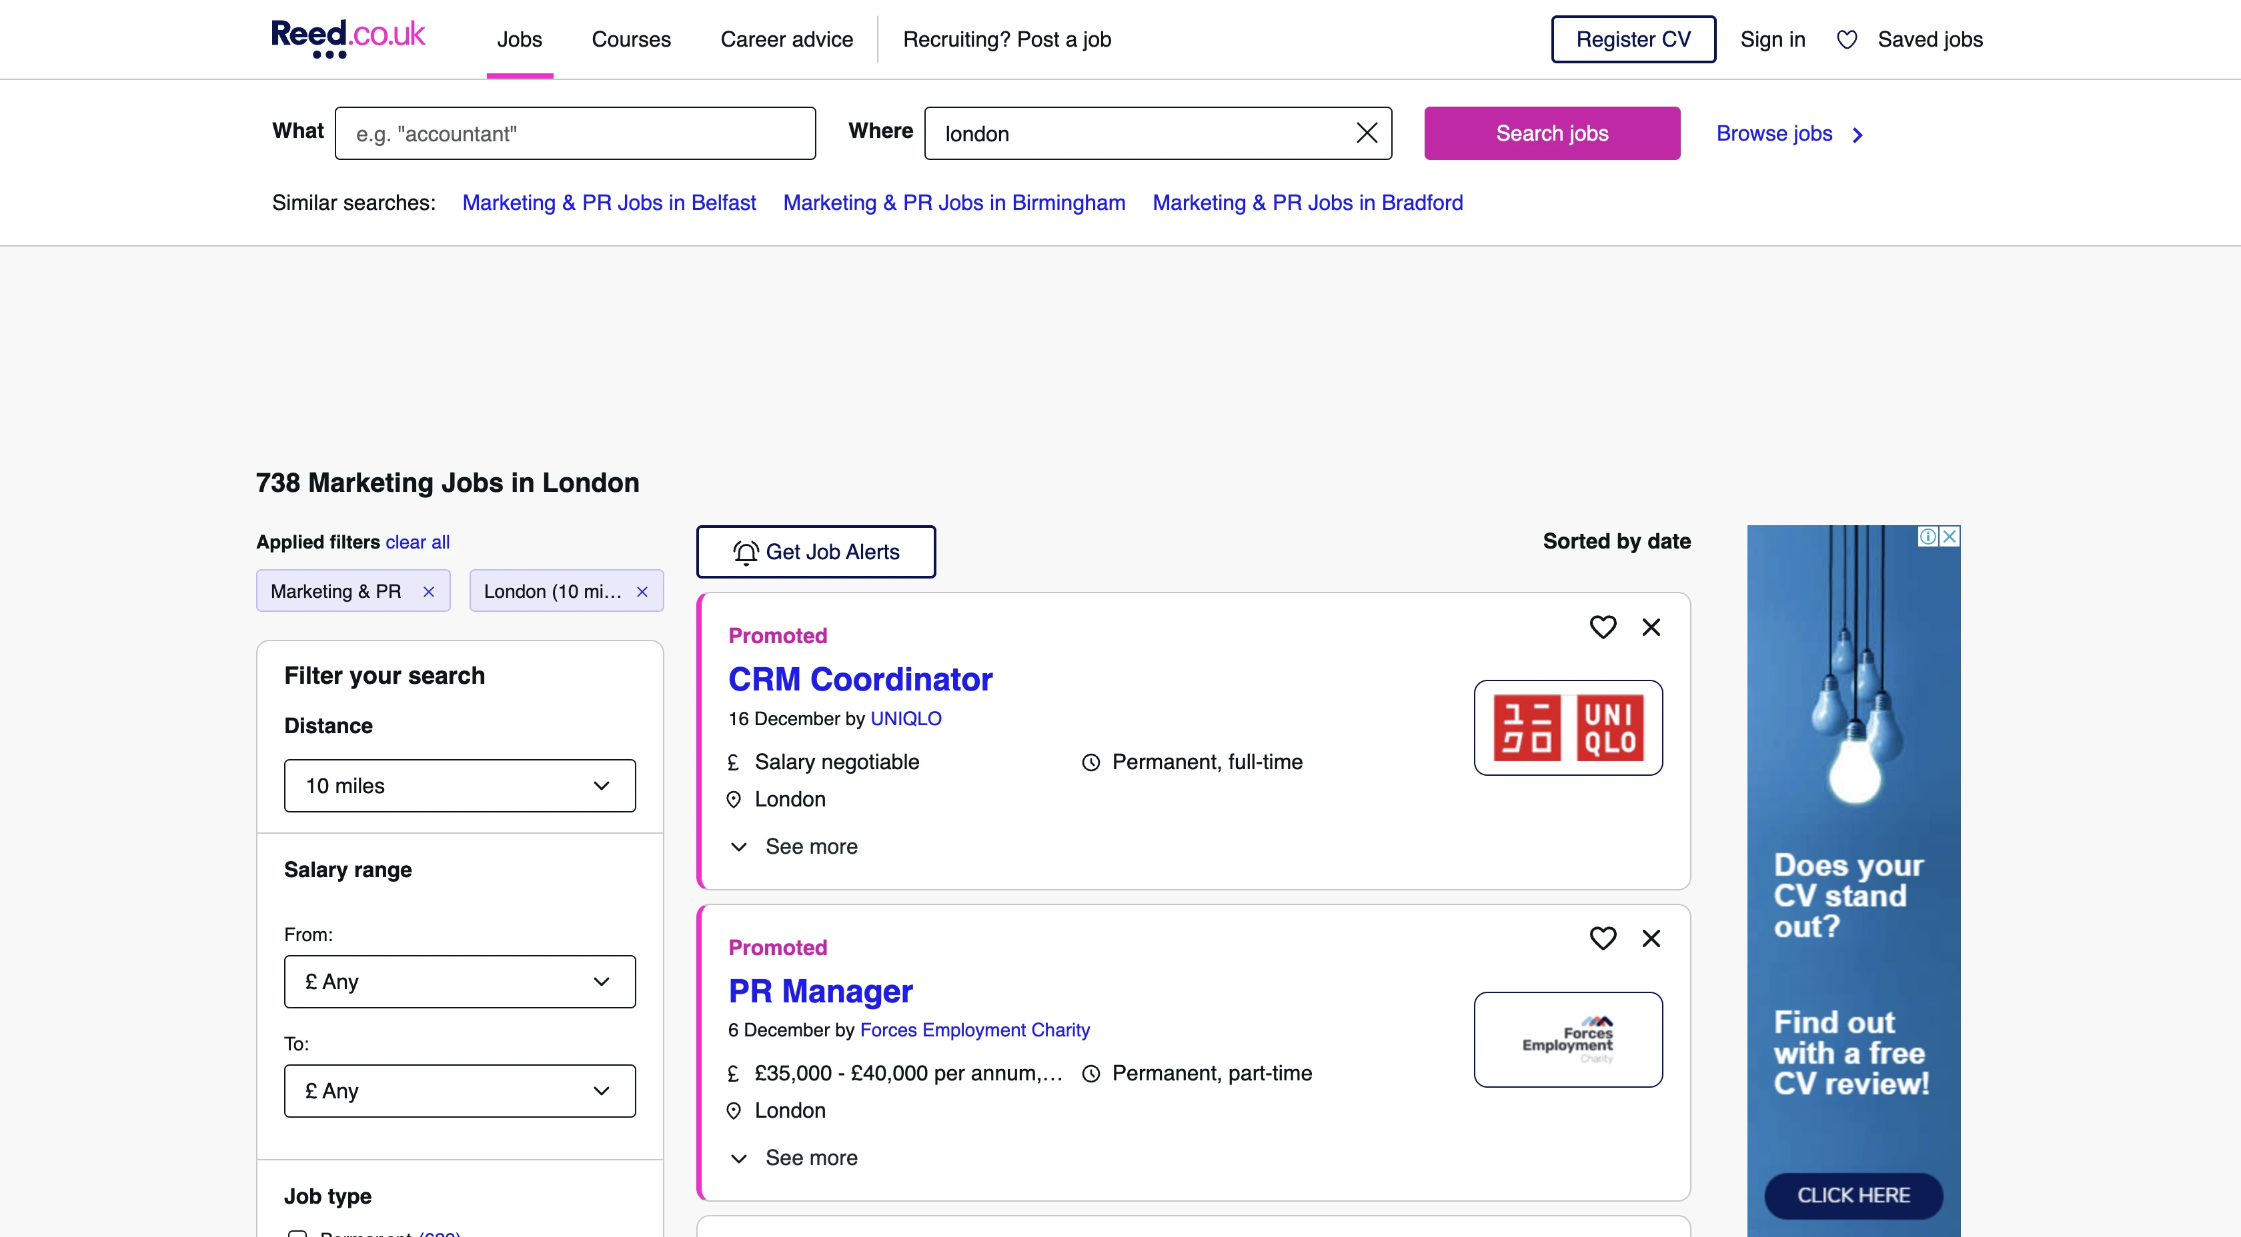The width and height of the screenshot is (2241, 1237).
Task: Remove the Marketing & PR filter chip
Action: (428, 592)
